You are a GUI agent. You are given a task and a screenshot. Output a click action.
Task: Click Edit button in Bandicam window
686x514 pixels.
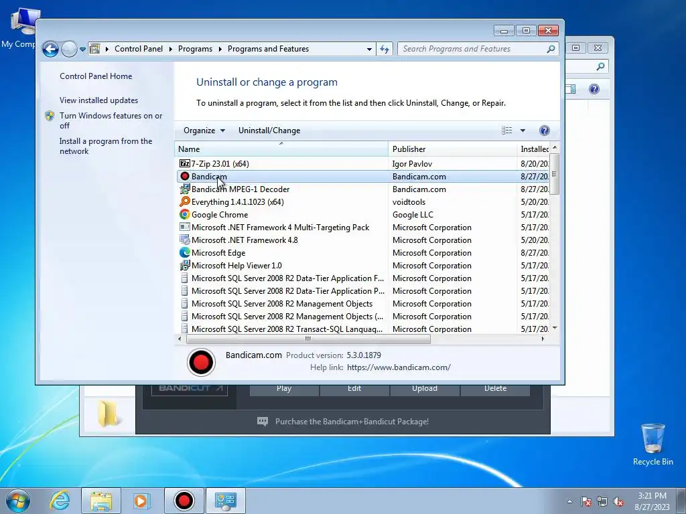tap(354, 388)
